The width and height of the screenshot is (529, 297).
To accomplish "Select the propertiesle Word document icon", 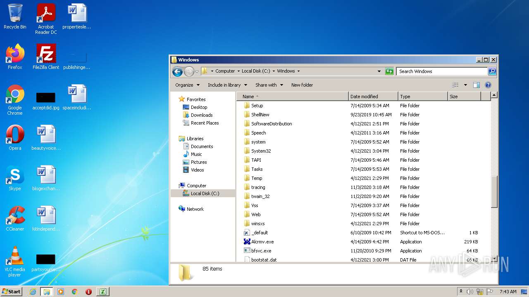I will pyautogui.click(x=77, y=16).
